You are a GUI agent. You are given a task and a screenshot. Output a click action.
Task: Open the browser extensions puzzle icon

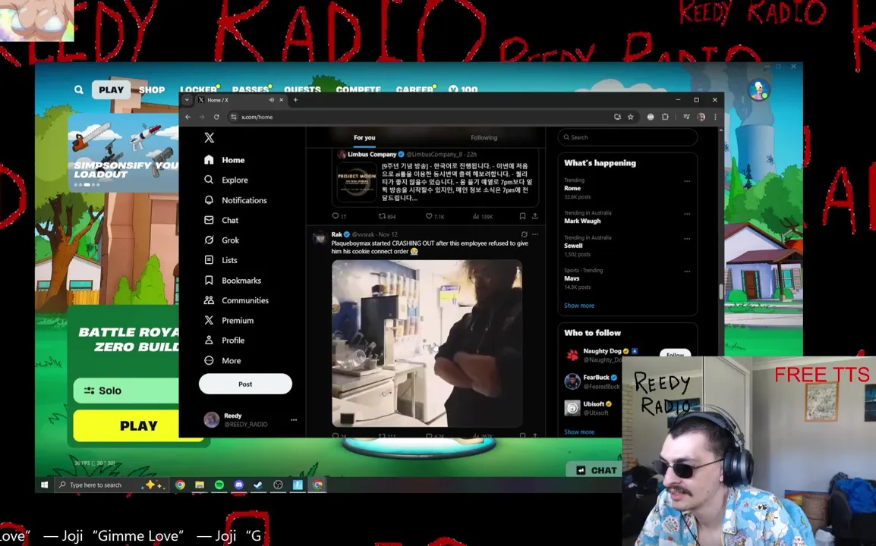[x=665, y=118]
